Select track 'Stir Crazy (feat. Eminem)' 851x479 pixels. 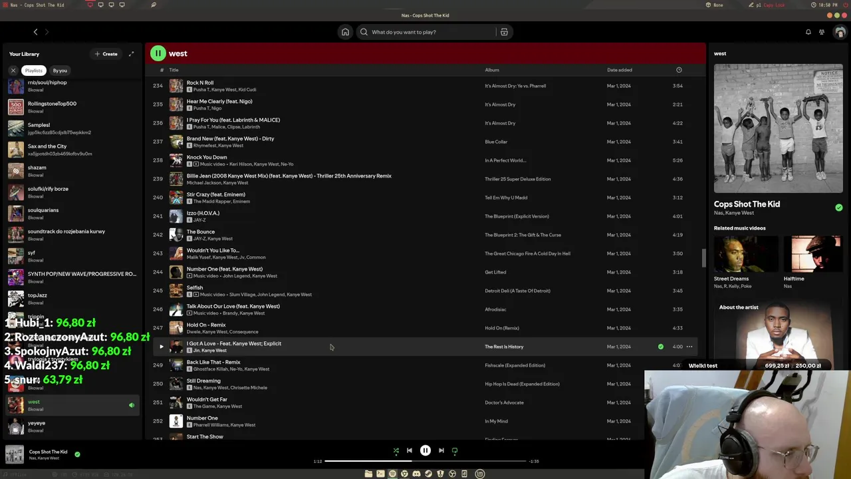[425, 198]
